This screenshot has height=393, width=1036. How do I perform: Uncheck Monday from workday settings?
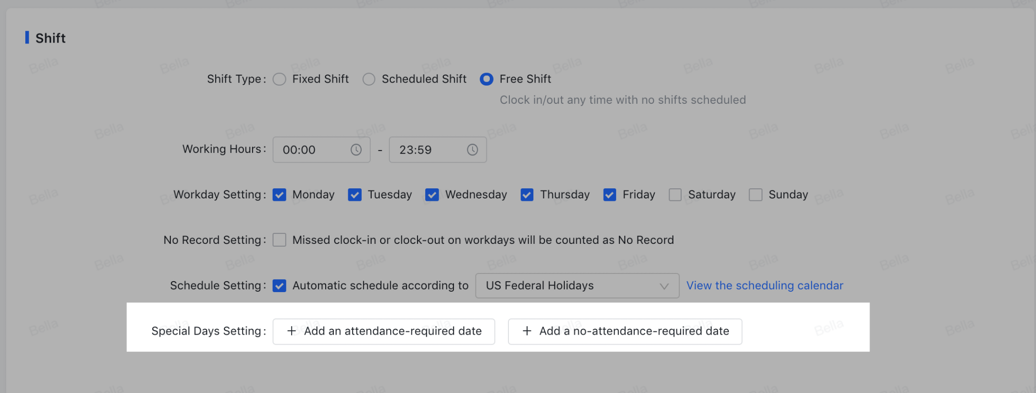(279, 195)
